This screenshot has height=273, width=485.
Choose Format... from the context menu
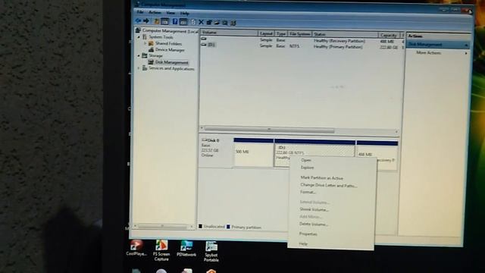308,192
